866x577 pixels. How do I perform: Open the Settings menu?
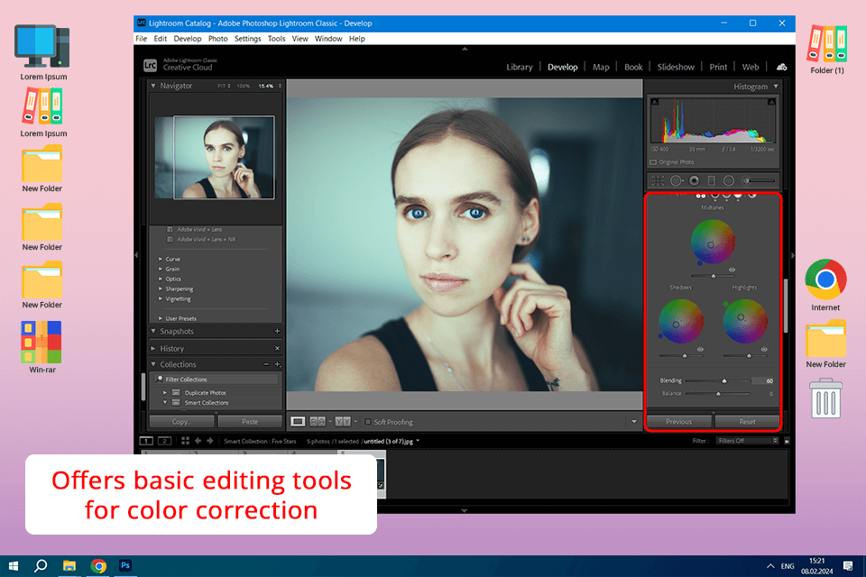pos(247,39)
